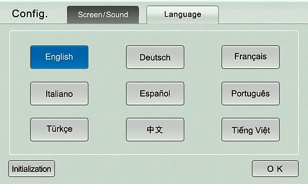308x184 pixels.
Task: Select the Tiếng Việt language option
Action: (x=251, y=130)
